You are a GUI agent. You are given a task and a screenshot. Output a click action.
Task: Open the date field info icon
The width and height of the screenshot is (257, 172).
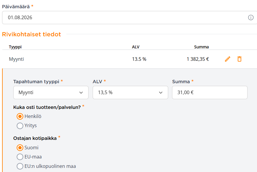pos(250,17)
